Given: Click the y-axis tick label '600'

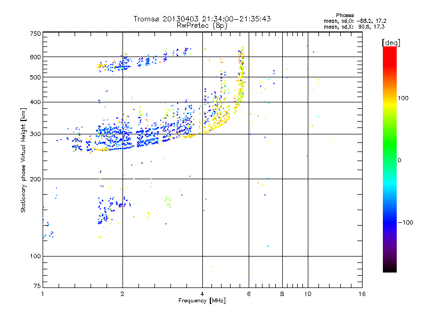Looking at the screenshot, I should tap(35, 57).
